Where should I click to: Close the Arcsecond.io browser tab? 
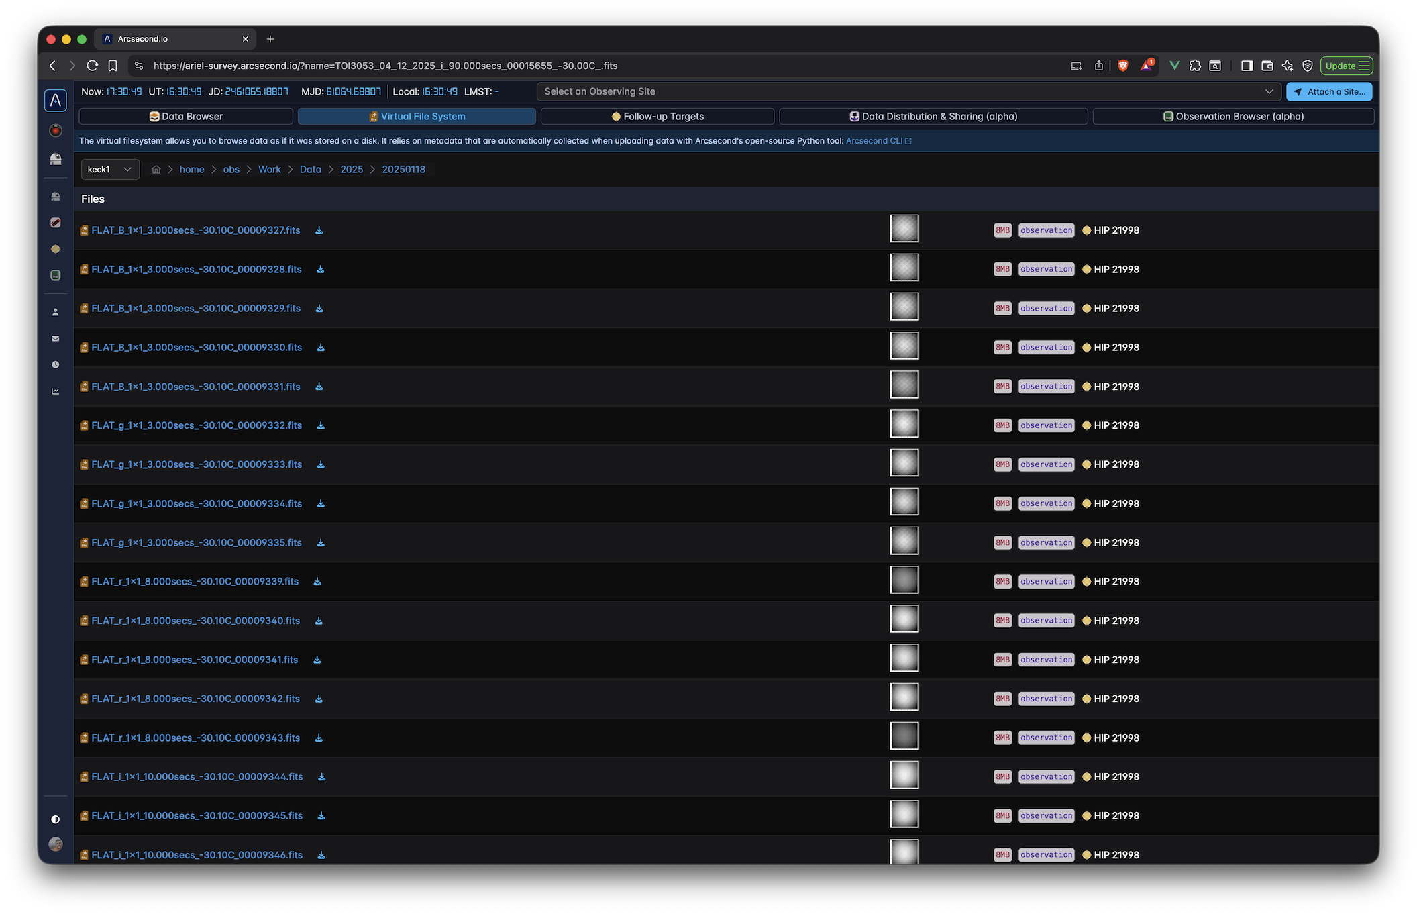click(x=246, y=39)
